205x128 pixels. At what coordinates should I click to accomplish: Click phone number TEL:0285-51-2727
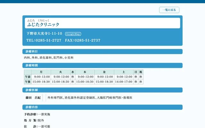44,40
